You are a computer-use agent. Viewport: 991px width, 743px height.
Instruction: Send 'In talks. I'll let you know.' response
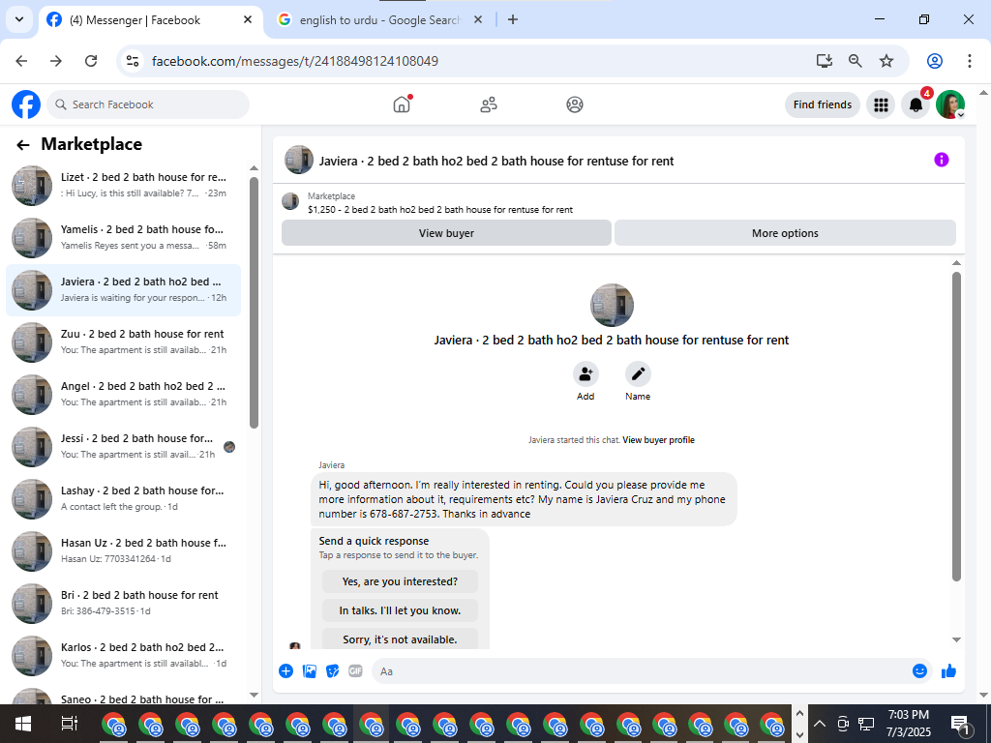click(400, 610)
